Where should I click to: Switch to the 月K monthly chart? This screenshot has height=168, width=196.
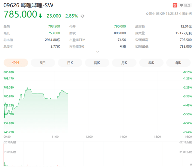click(x=124, y=62)
